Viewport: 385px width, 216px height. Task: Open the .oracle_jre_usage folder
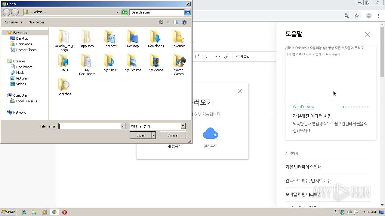click(64, 40)
